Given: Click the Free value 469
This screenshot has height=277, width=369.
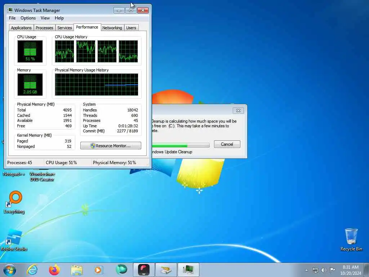Looking at the screenshot, I should coord(68,126).
